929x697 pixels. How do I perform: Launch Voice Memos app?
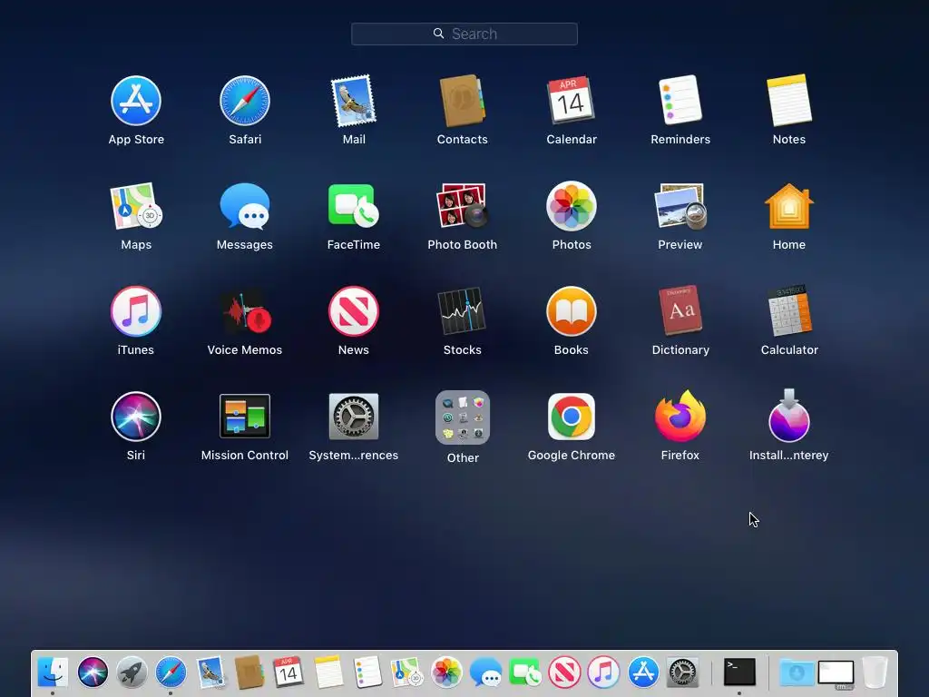pyautogui.click(x=245, y=312)
